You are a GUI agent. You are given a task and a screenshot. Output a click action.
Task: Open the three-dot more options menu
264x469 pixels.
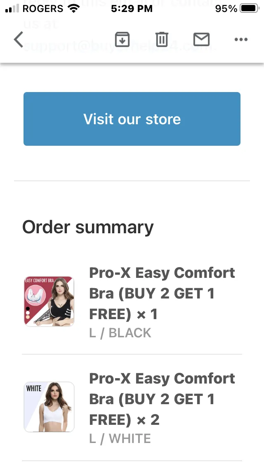pos(241,40)
